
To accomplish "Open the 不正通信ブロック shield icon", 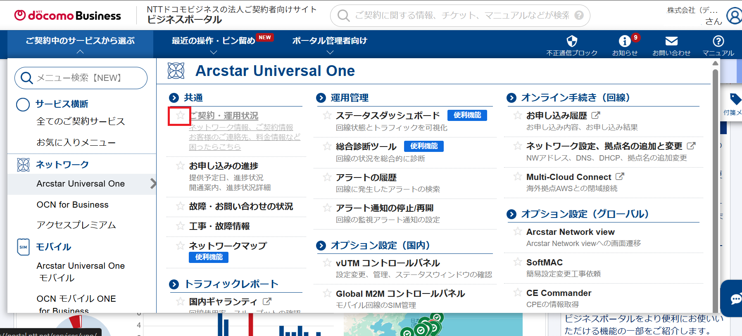I will pos(572,41).
